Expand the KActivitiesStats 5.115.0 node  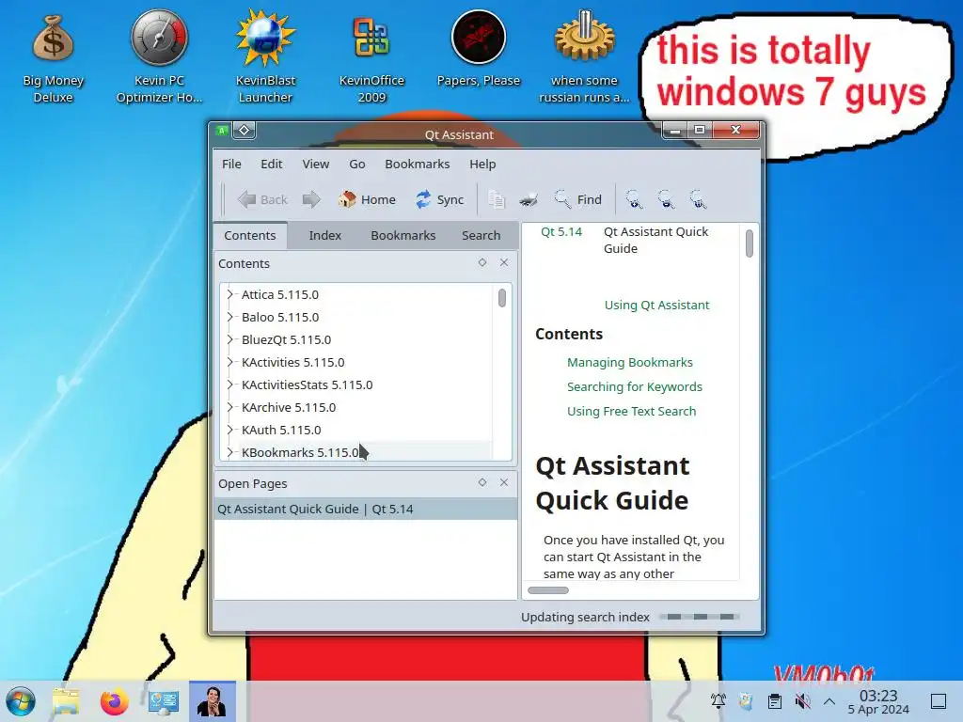(x=229, y=385)
